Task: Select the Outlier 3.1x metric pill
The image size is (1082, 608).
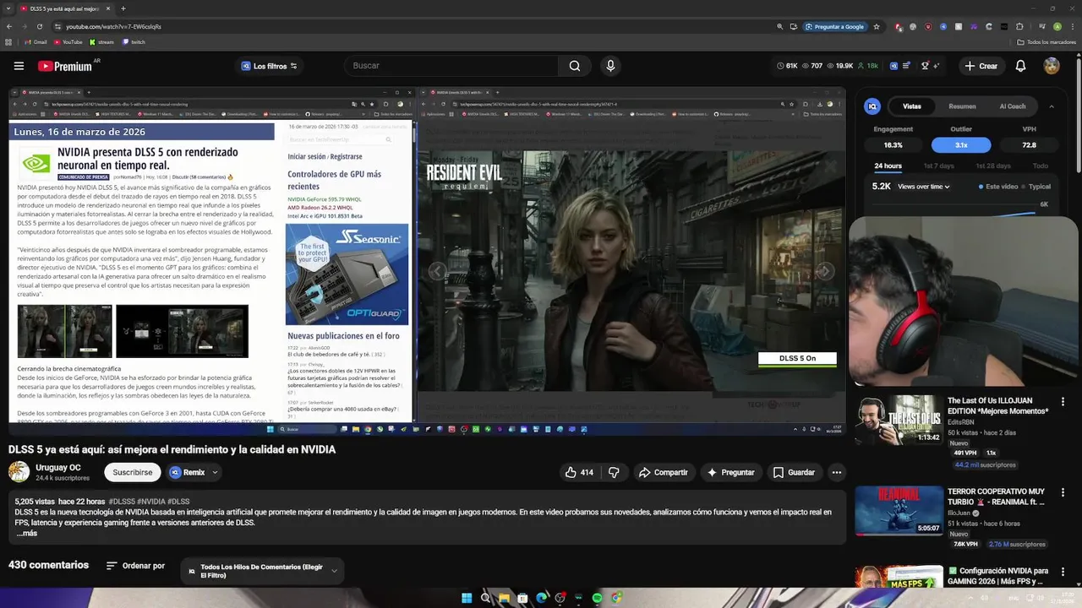Action: coord(961,145)
